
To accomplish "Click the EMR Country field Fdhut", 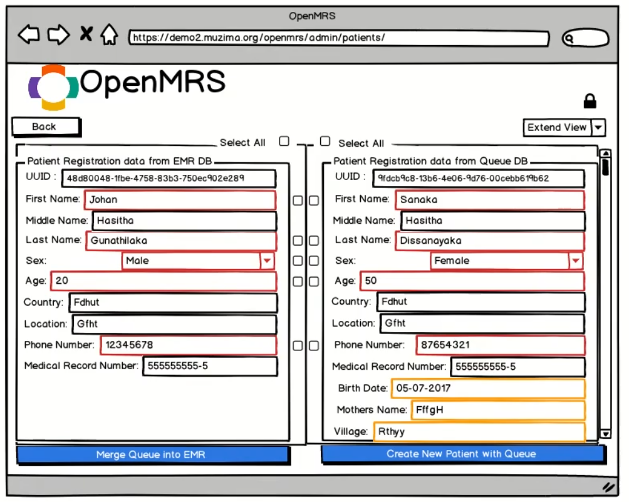I will coord(173,303).
